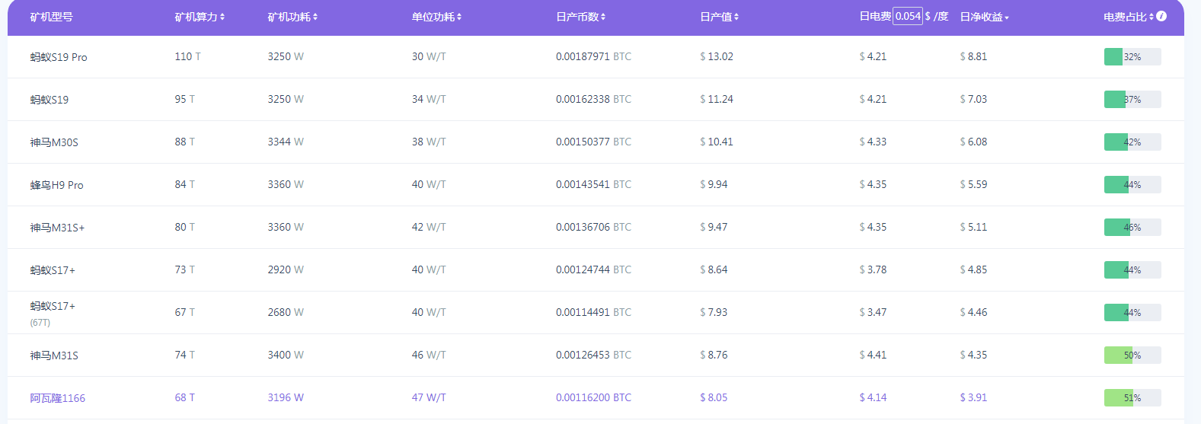1201x424 pixels.
Task: Click the electricity price input showing 0.054
Action: point(908,16)
